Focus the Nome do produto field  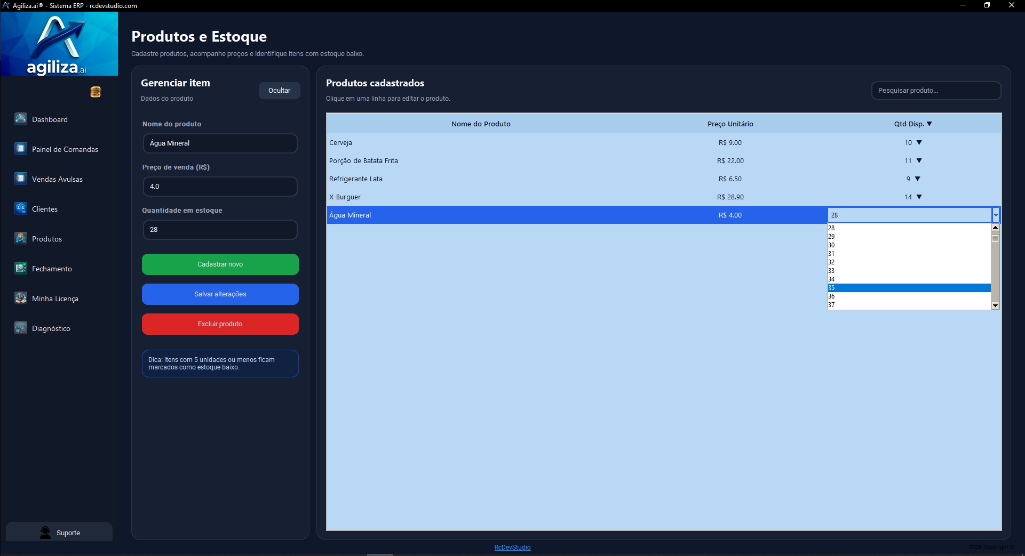(220, 143)
